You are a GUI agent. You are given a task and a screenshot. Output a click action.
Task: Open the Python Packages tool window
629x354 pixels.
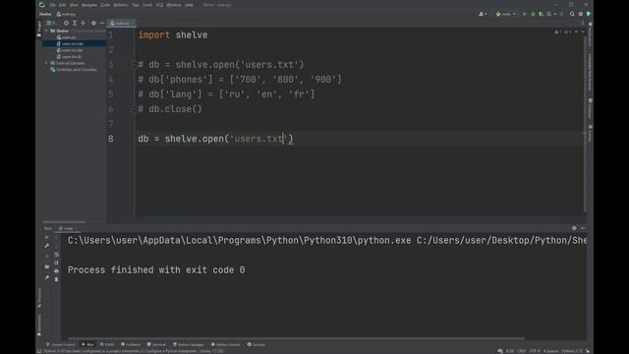coord(189,344)
